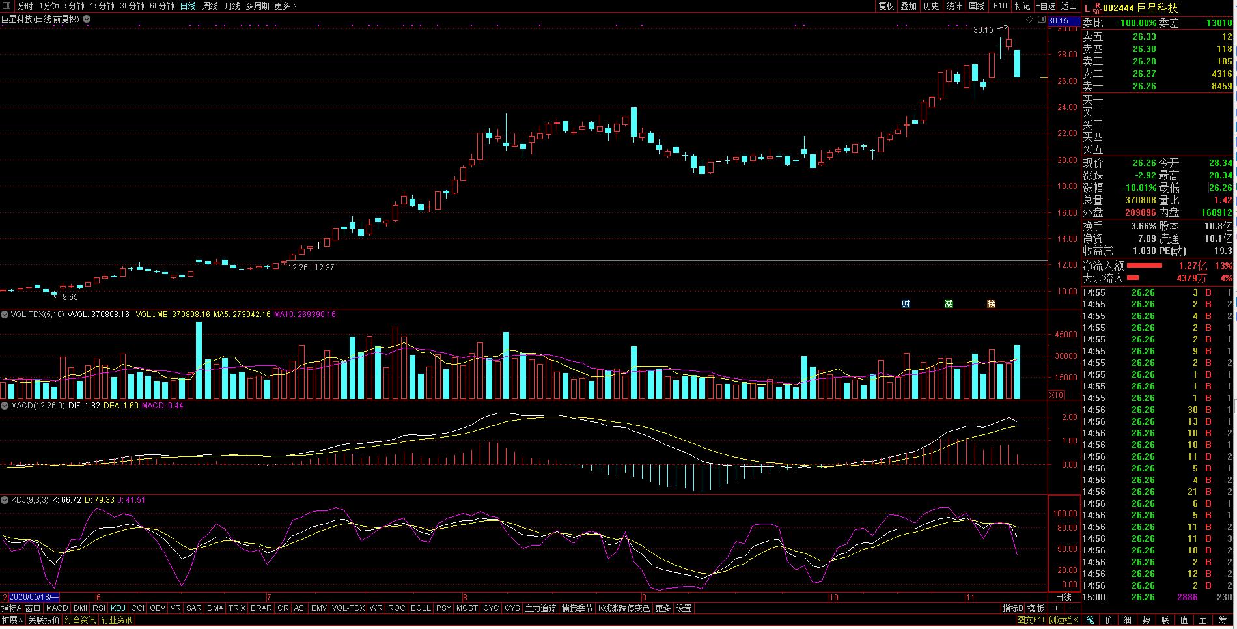Click the 标记 mark button
Viewport: 1237px width, 629px height.
click(1022, 6)
